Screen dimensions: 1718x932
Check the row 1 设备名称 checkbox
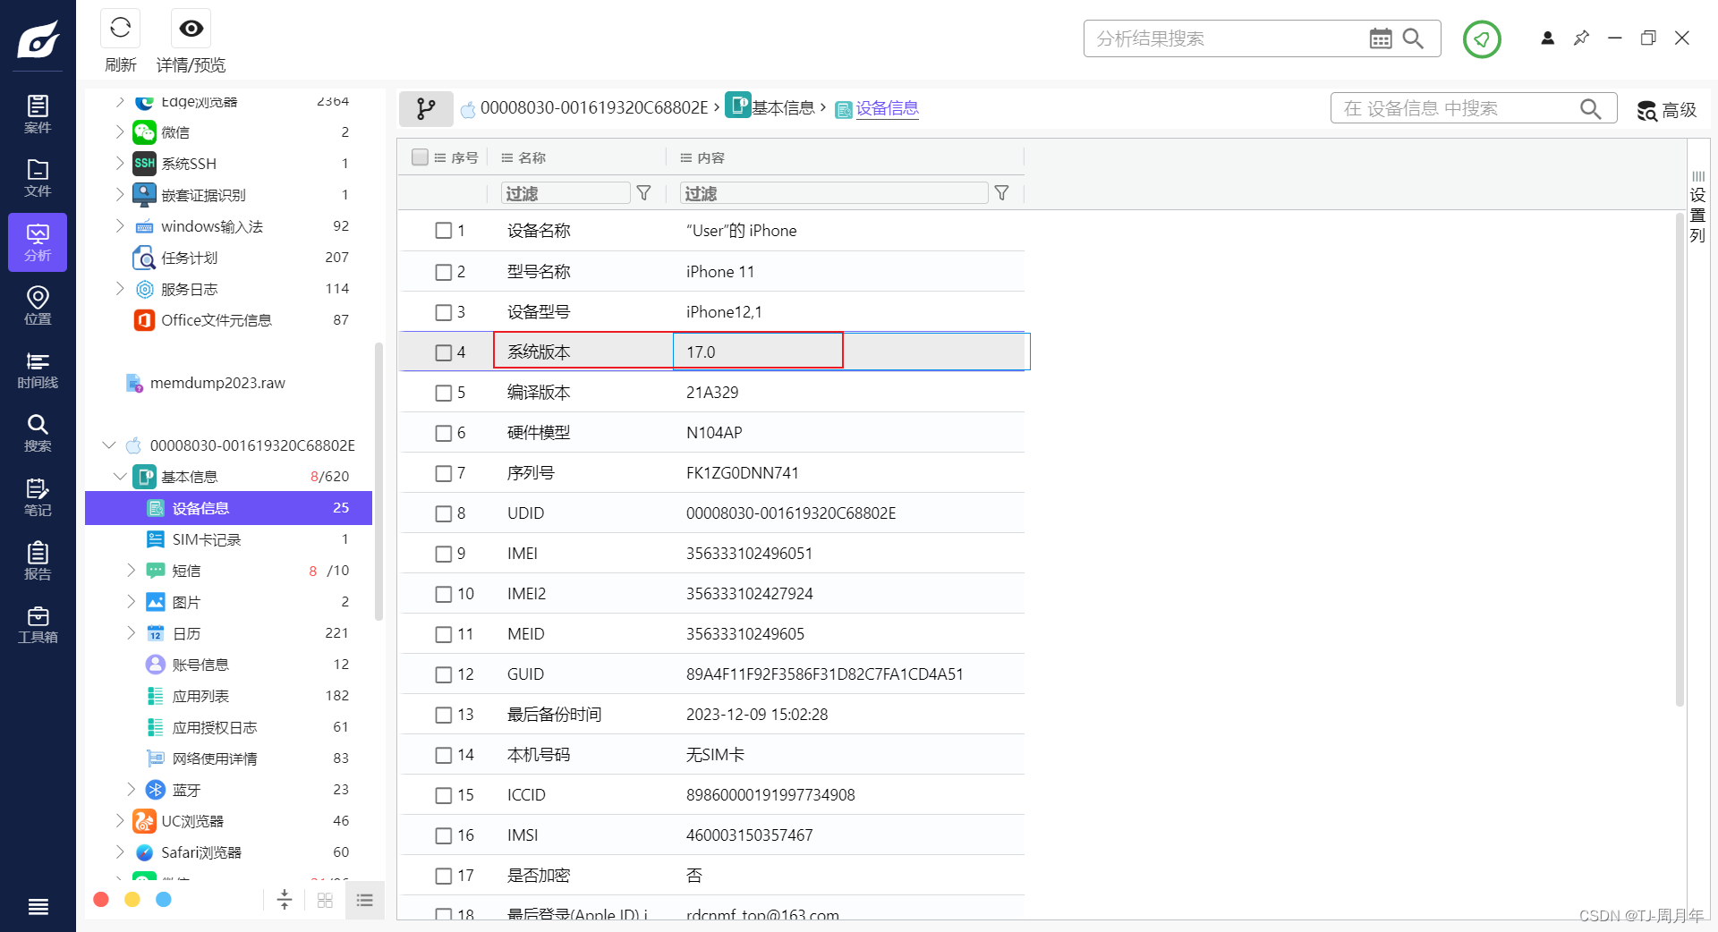443,231
